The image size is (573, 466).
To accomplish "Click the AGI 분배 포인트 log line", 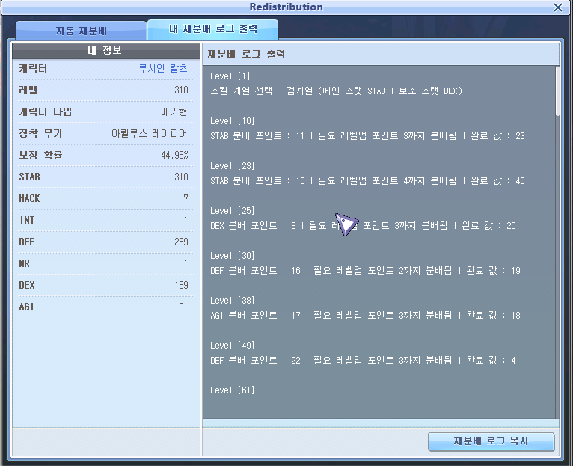I will (366, 316).
